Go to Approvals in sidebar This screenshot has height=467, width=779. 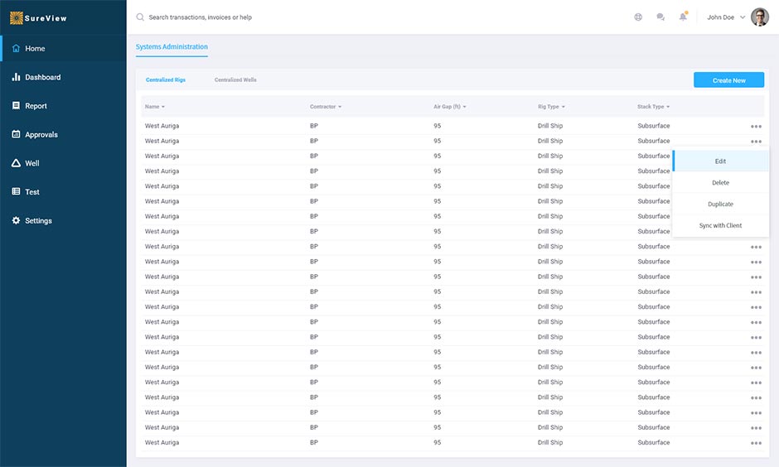click(x=41, y=135)
